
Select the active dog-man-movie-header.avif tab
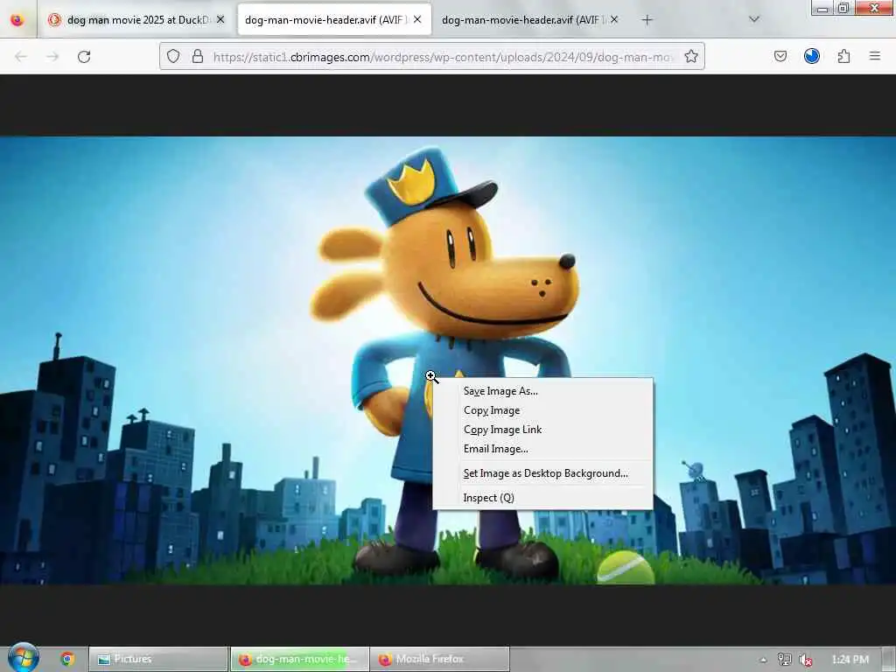pos(334,20)
